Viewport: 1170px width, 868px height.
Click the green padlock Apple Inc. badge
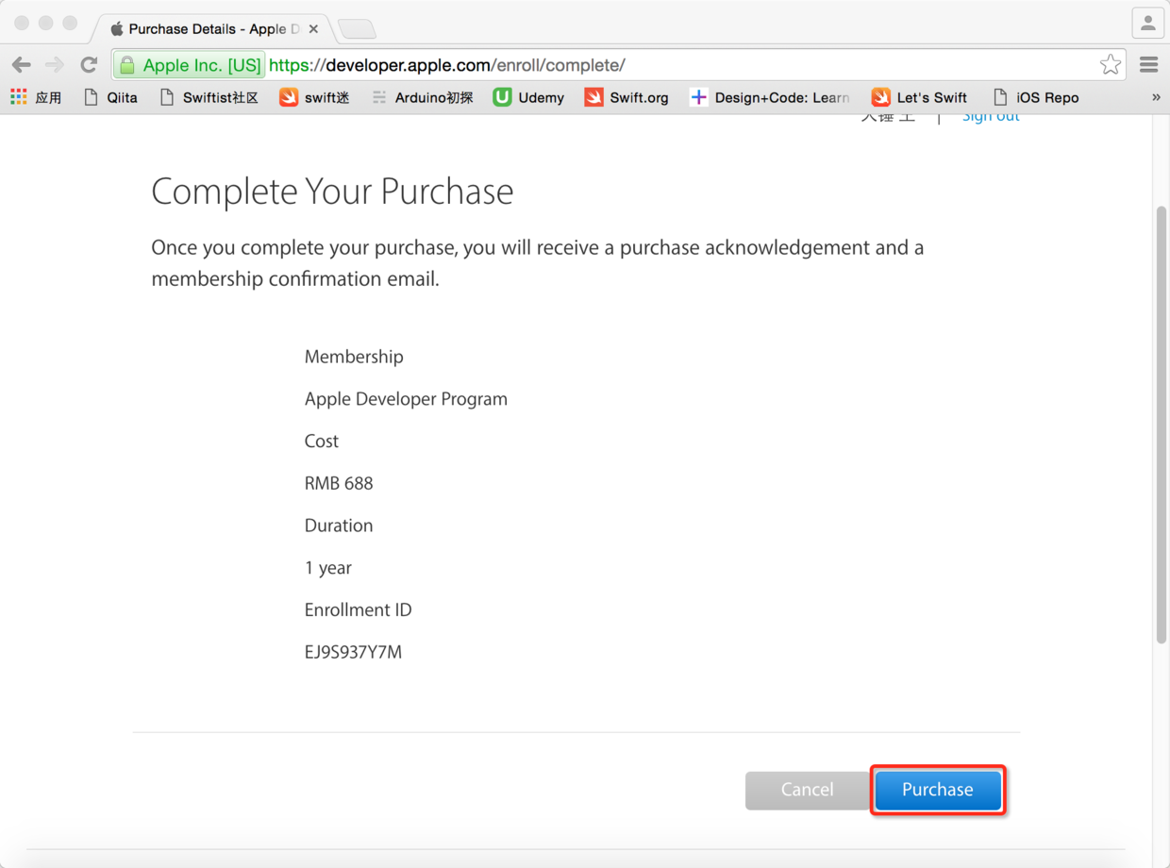pos(190,65)
